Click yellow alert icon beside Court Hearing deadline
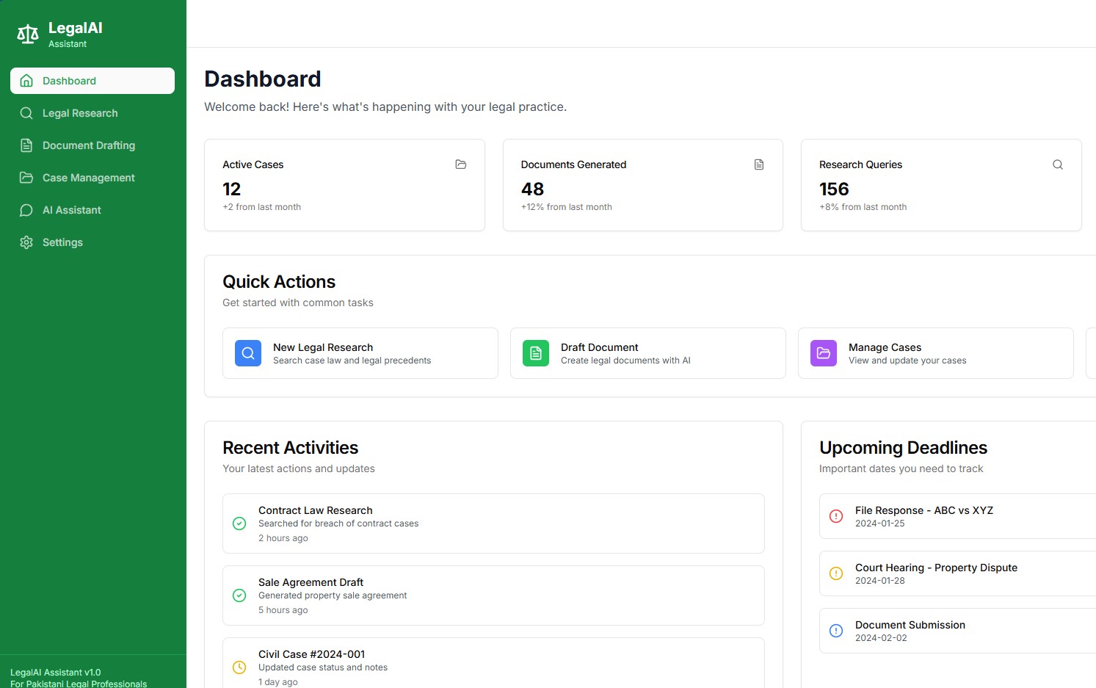Viewport: 1096px width, 688px height. point(836,573)
